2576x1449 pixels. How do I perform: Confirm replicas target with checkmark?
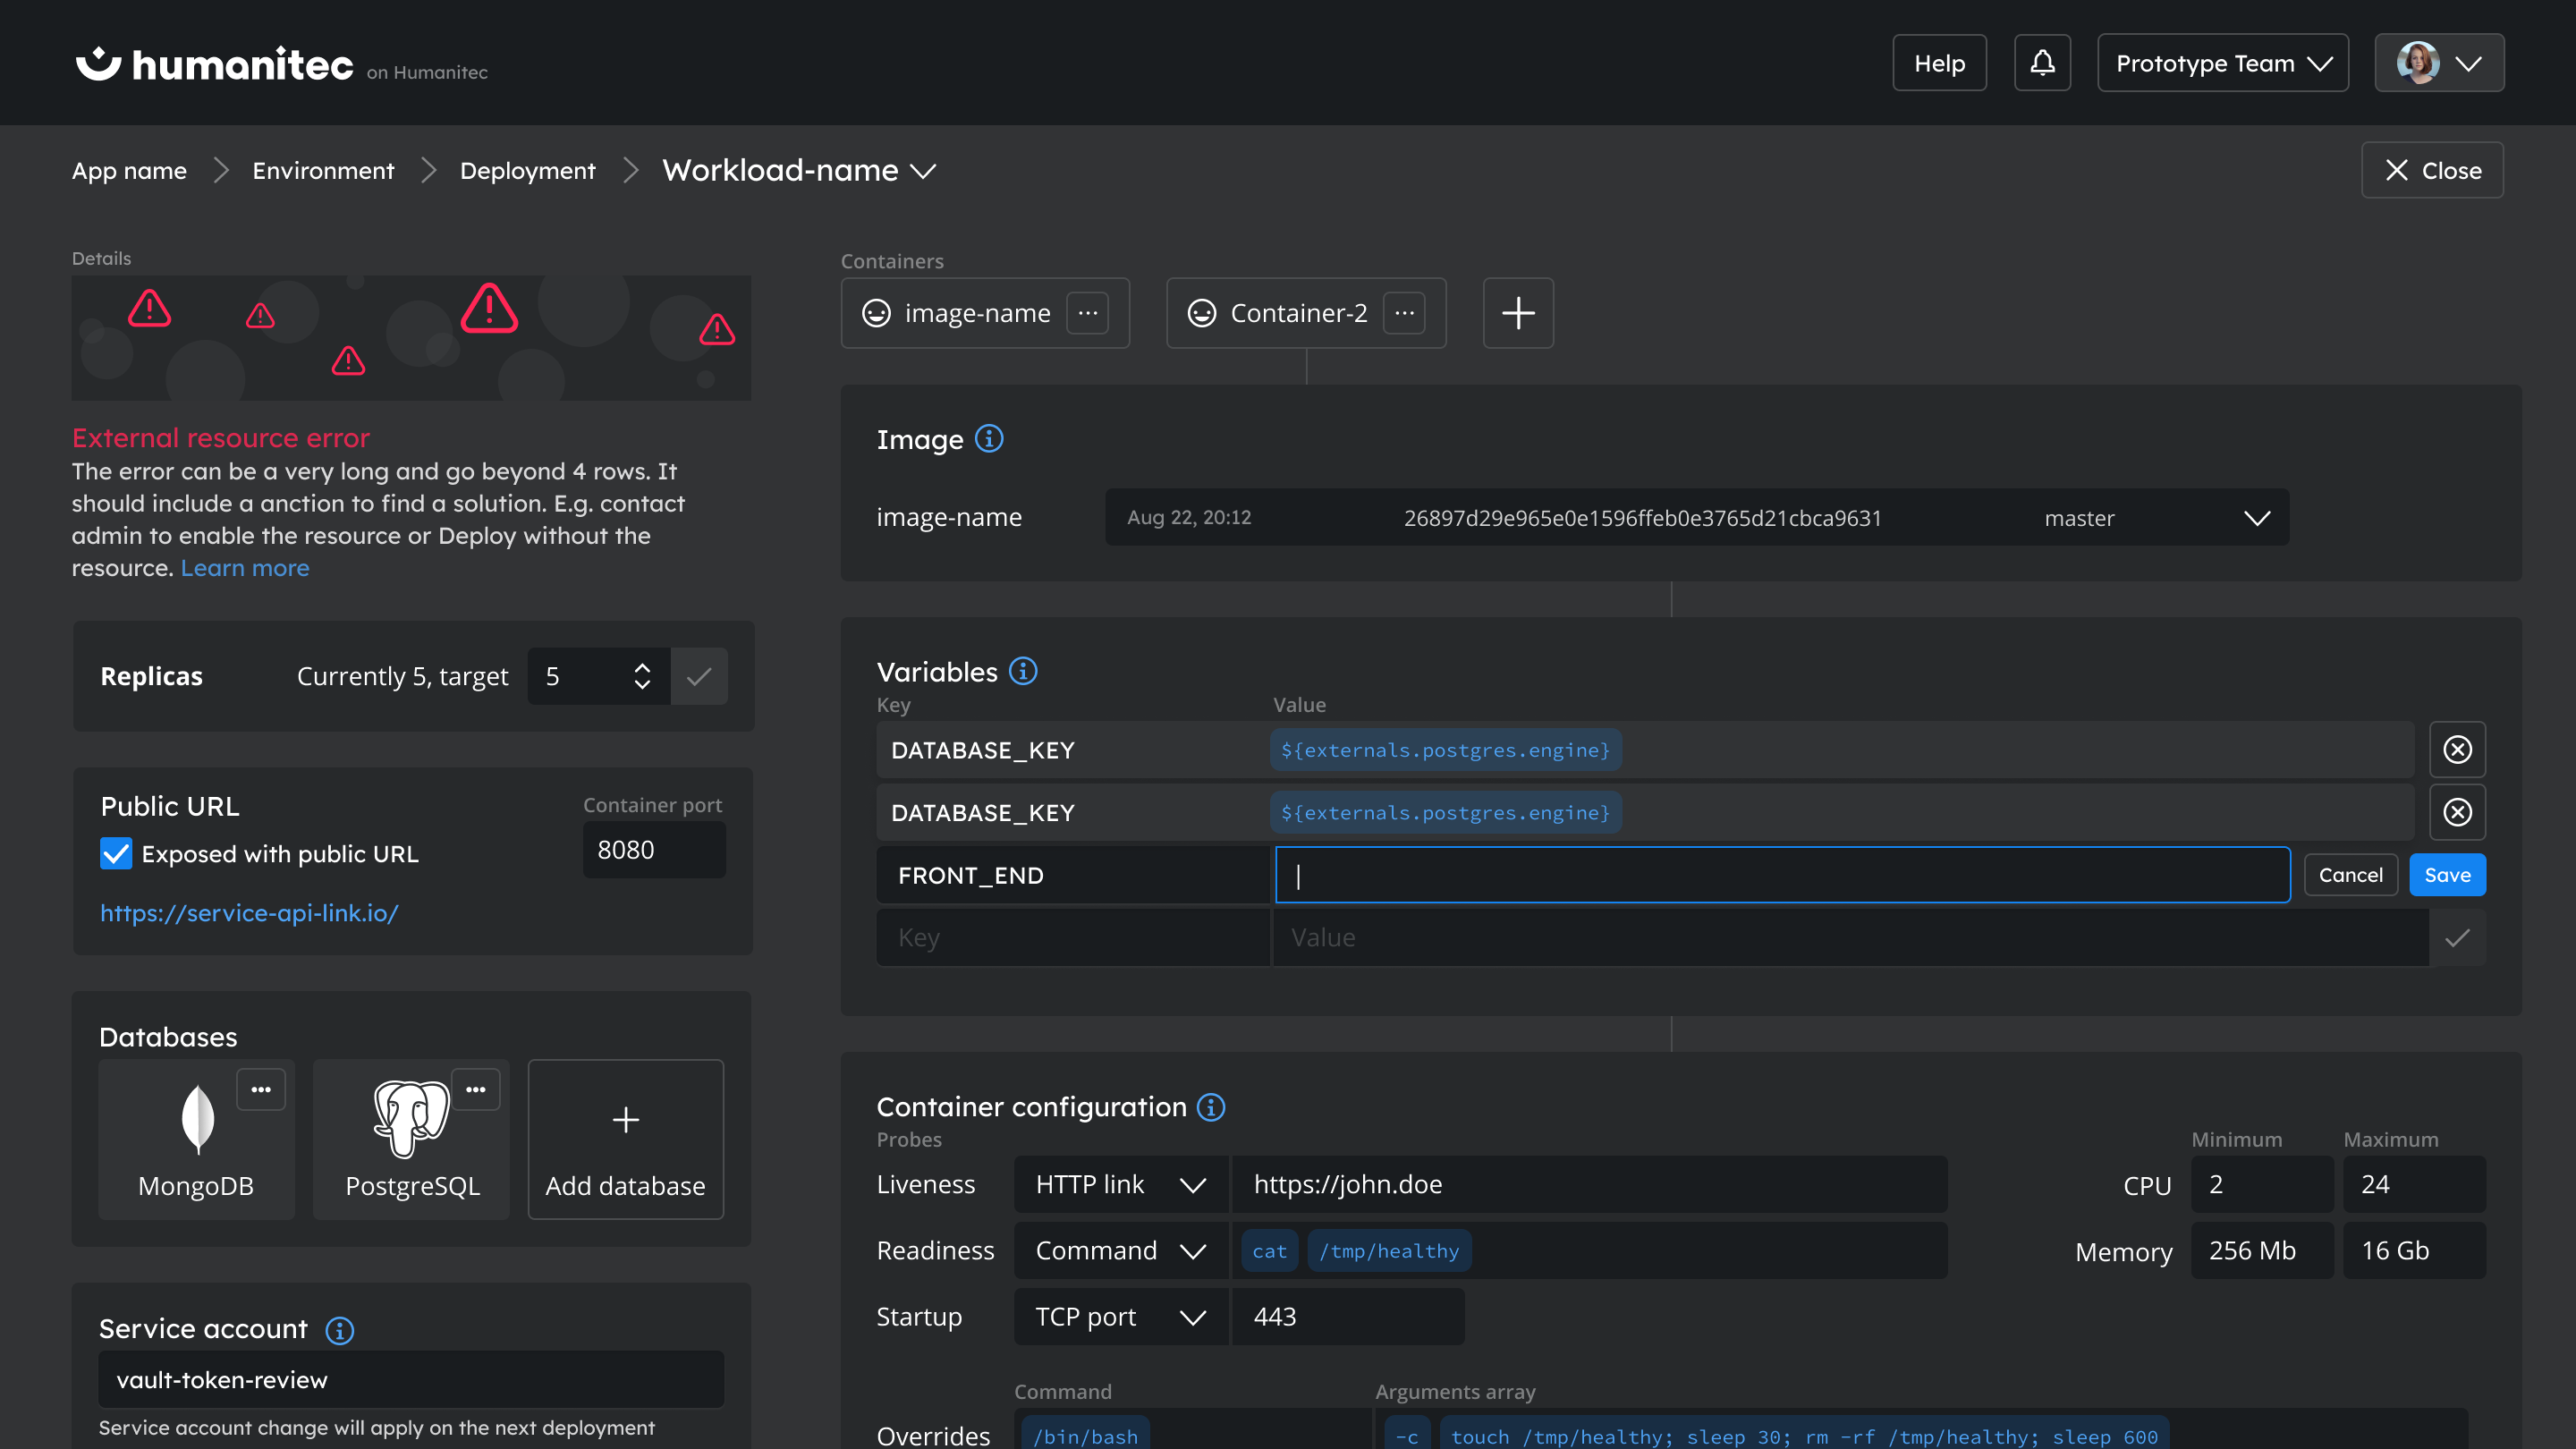coord(699,676)
